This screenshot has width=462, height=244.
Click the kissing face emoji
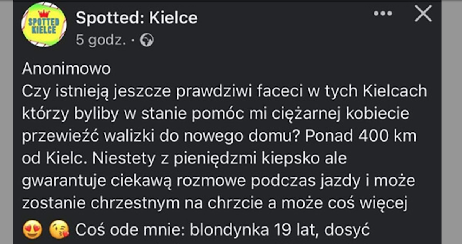[59, 230]
